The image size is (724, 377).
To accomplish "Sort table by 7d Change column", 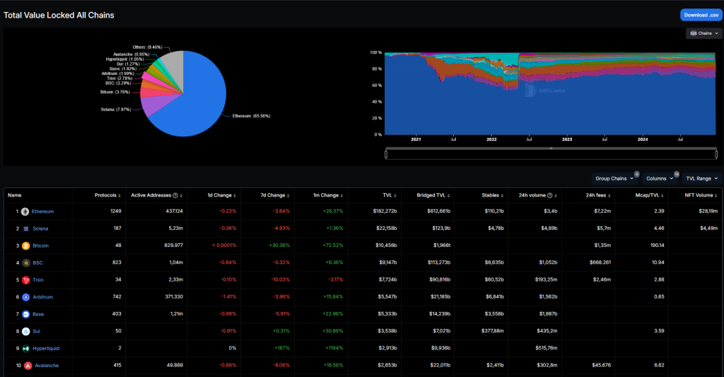I will (x=275, y=195).
